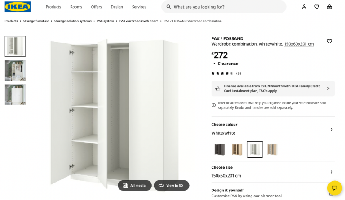Select the dark grey colour swatch
The image size is (345, 200).
[220, 149]
